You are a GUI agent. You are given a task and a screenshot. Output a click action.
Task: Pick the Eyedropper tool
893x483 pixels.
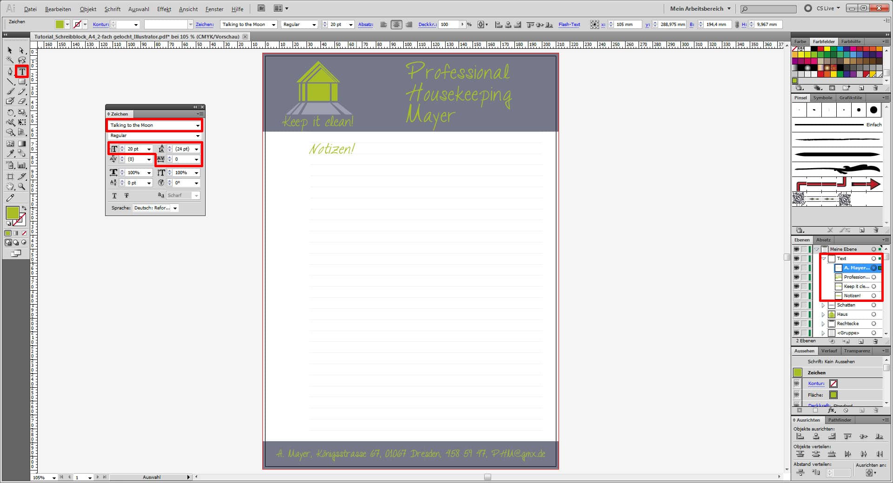(10, 154)
